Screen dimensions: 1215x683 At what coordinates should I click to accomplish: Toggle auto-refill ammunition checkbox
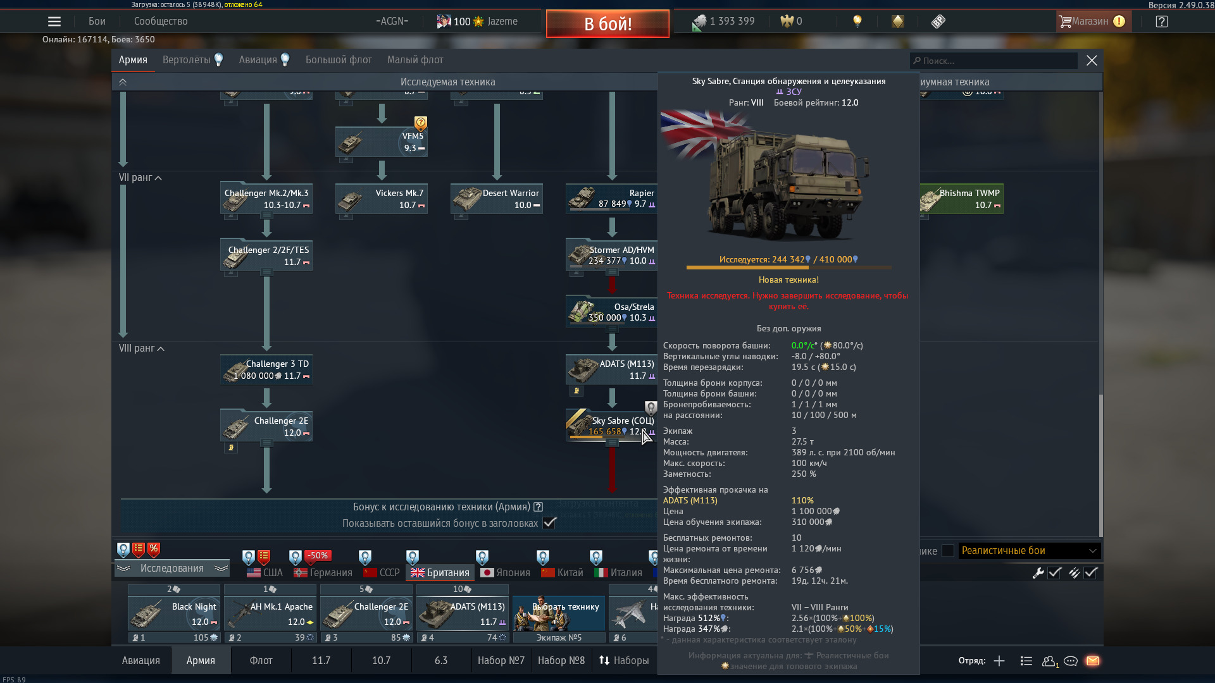pyautogui.click(x=1090, y=573)
